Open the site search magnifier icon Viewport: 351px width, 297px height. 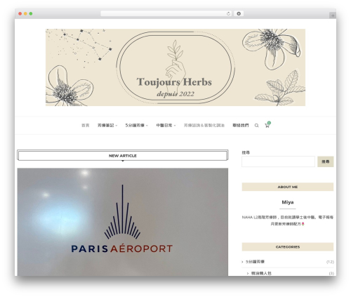pos(256,126)
